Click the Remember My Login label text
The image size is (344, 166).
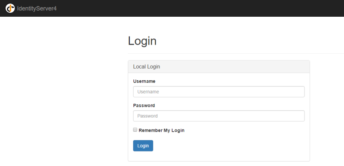[x=162, y=130]
